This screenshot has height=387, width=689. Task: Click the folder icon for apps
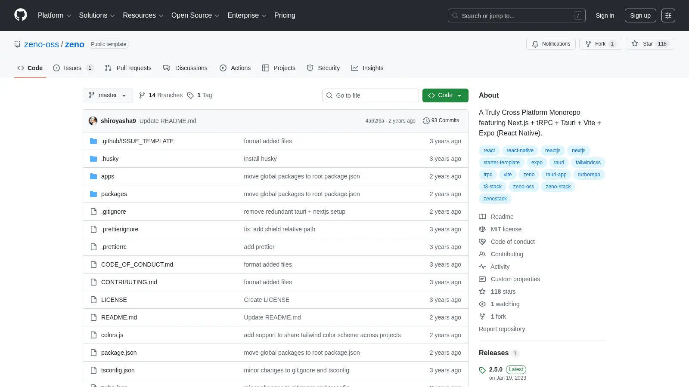click(93, 176)
